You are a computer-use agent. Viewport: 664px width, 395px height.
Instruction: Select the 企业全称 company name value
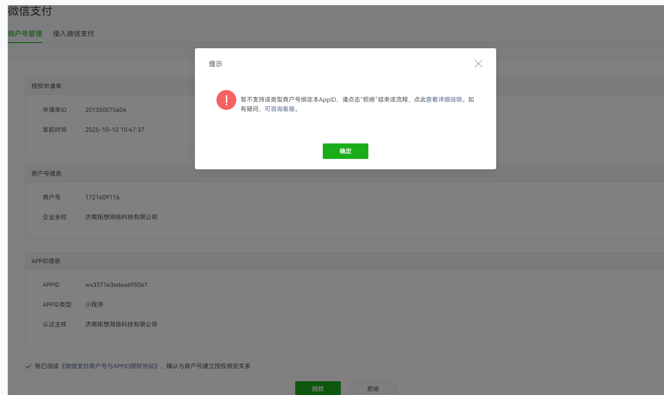tap(121, 217)
